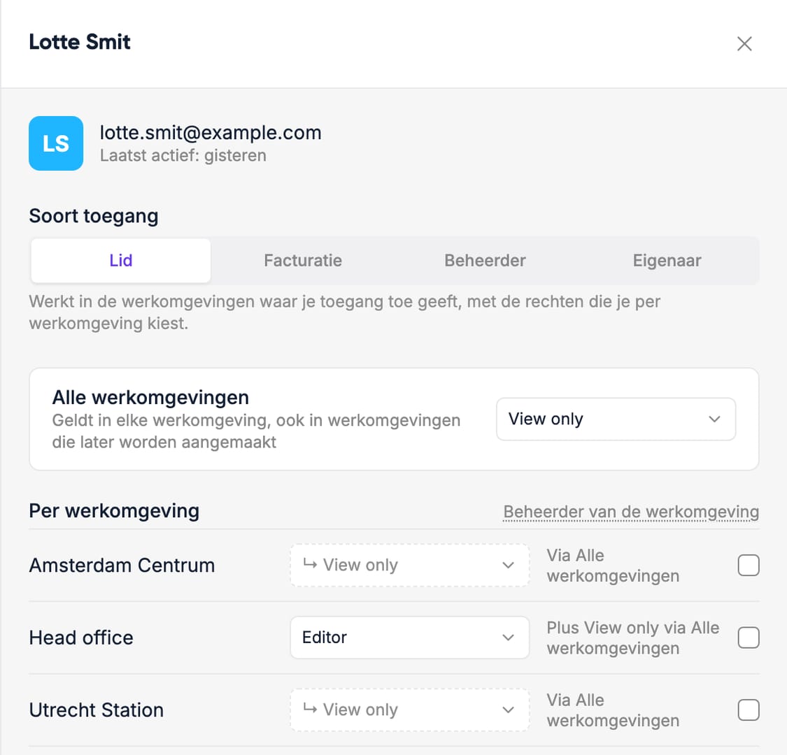Click the 'Geldt in elke werkomgeving' description
The width and height of the screenshot is (787, 755).
[x=256, y=431]
